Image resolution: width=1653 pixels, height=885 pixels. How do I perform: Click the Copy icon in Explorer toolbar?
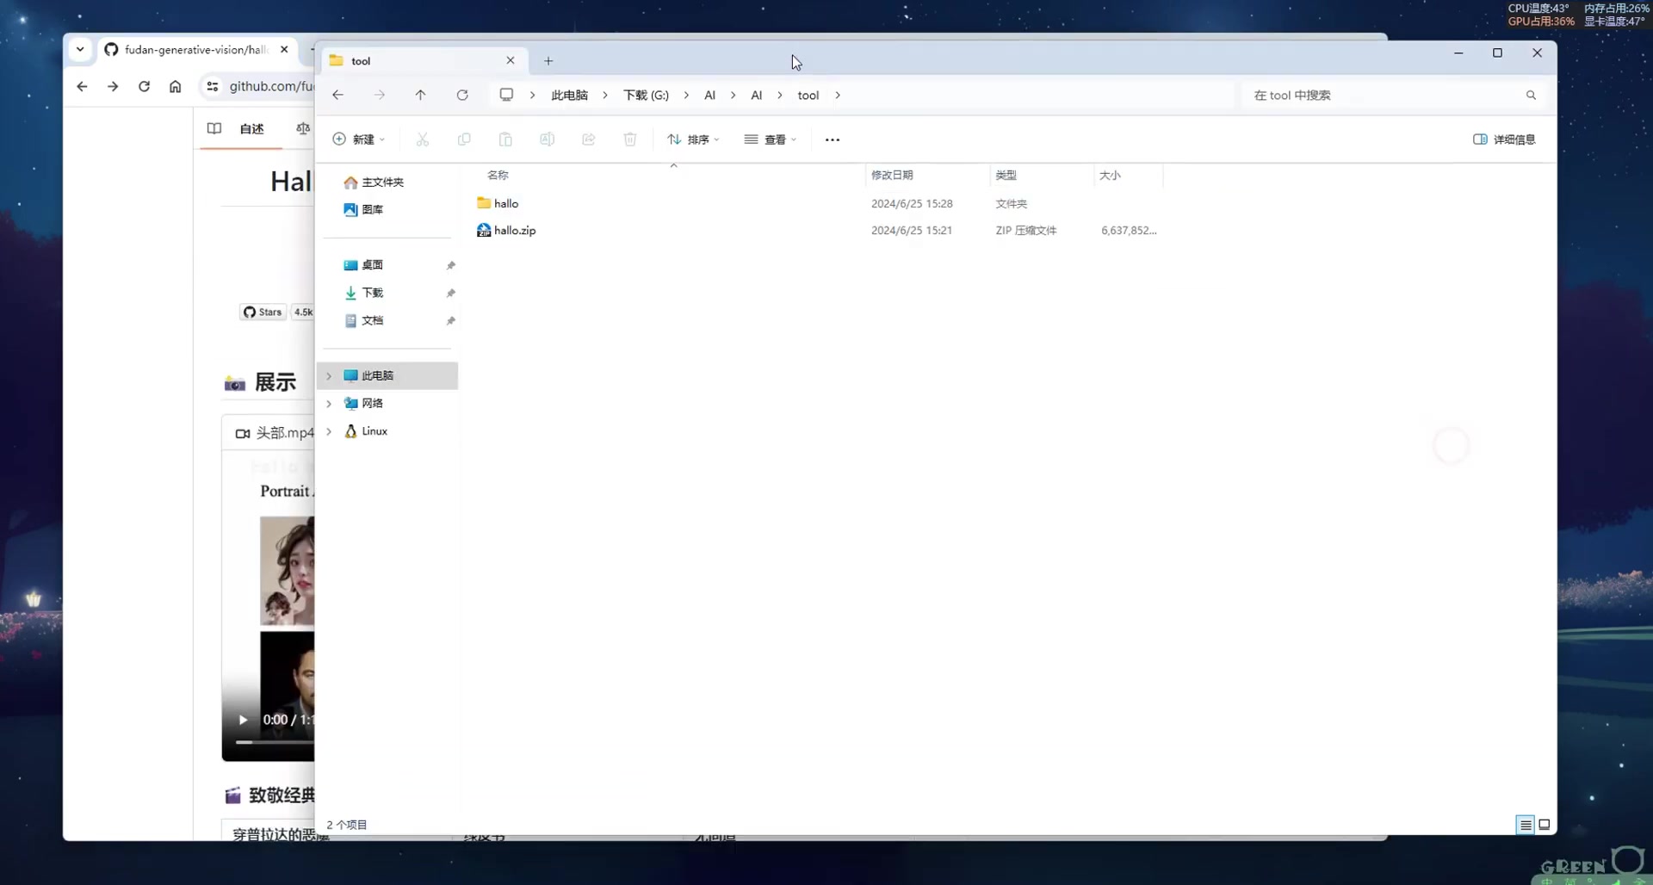click(x=464, y=139)
